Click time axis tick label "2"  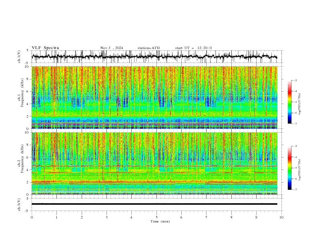82,217
